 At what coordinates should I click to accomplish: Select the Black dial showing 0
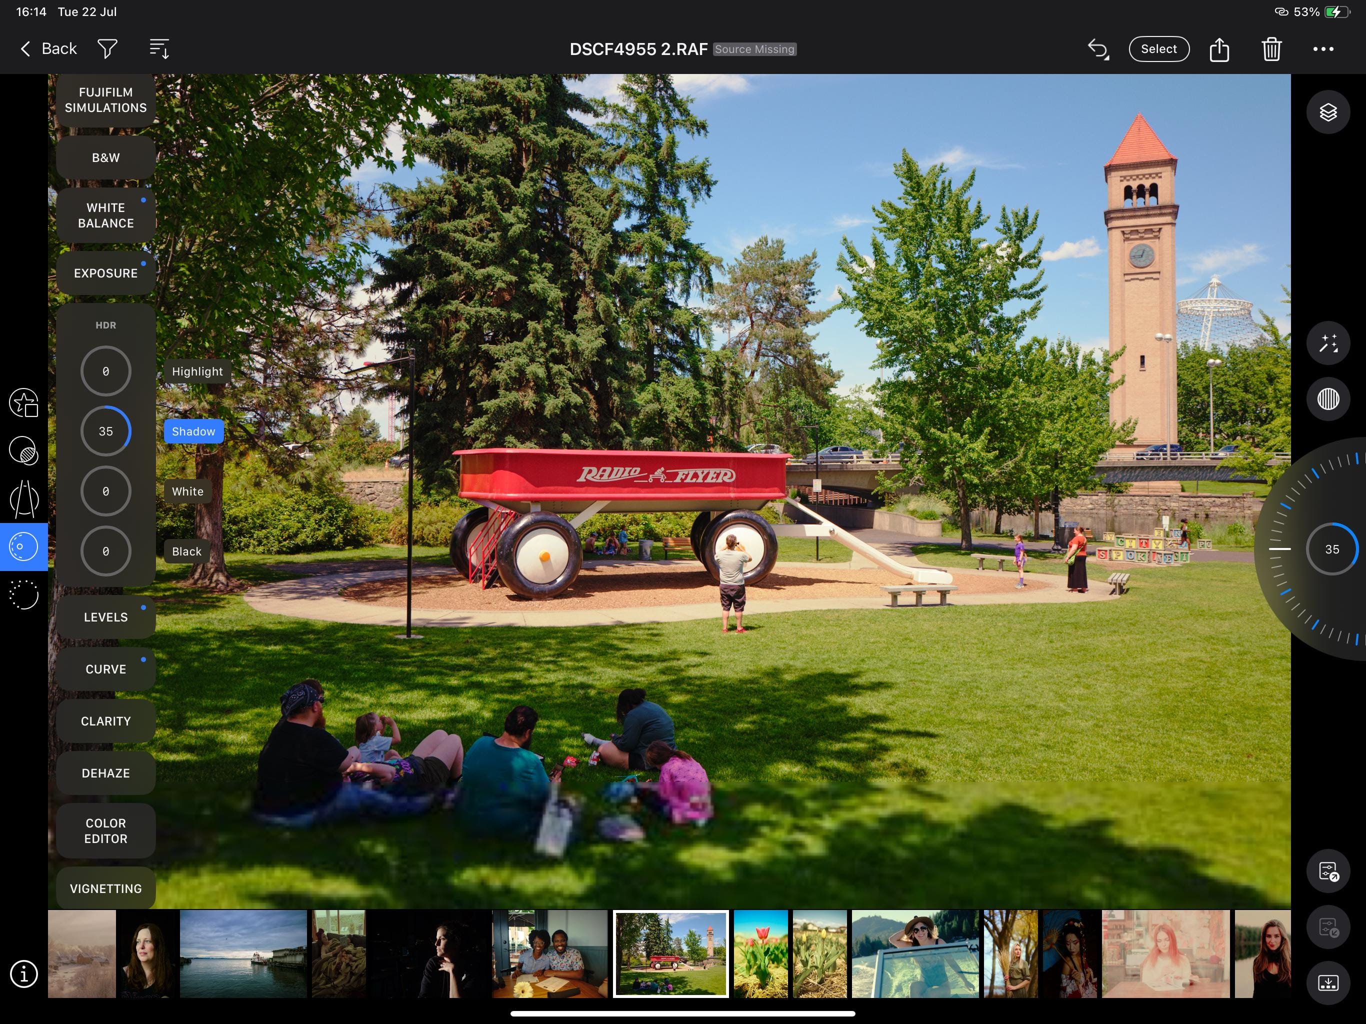(x=105, y=551)
